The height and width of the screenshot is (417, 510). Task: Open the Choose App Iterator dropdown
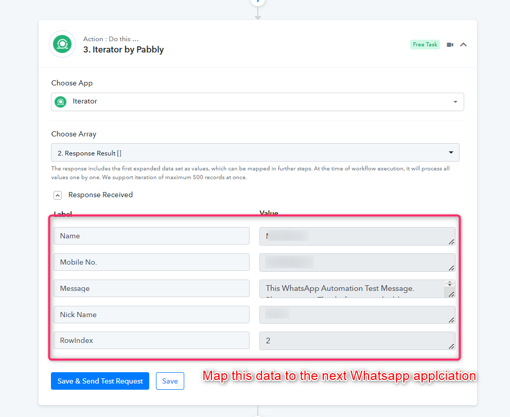coord(257,102)
